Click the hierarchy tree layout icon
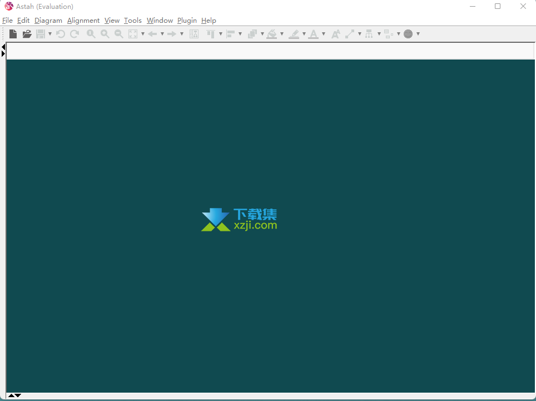The height and width of the screenshot is (401, 536). click(369, 34)
